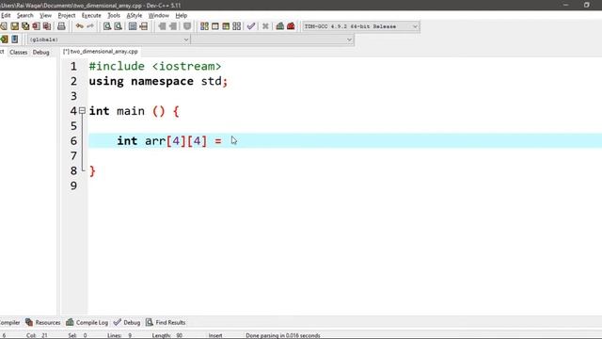Viewport: 602px width, 339px height.
Task: Open the Help menu
Action: coord(182,15)
